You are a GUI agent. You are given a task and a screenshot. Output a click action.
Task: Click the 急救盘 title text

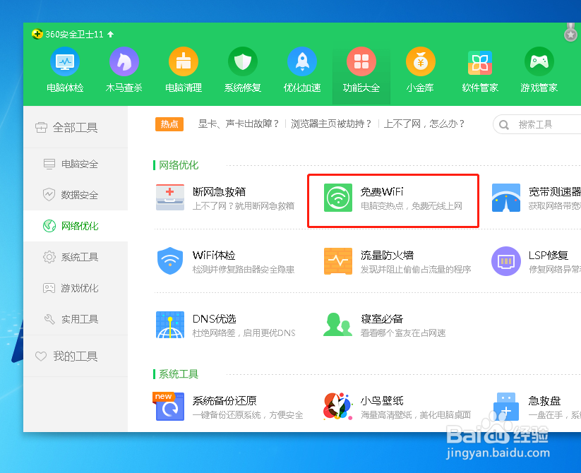click(544, 401)
